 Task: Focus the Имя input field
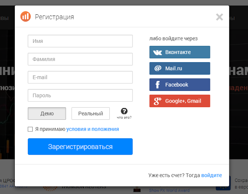[80, 41]
